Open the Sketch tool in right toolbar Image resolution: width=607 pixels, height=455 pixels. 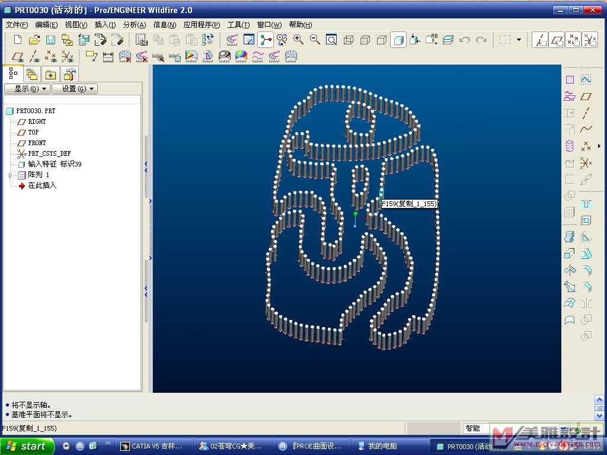coord(586,80)
